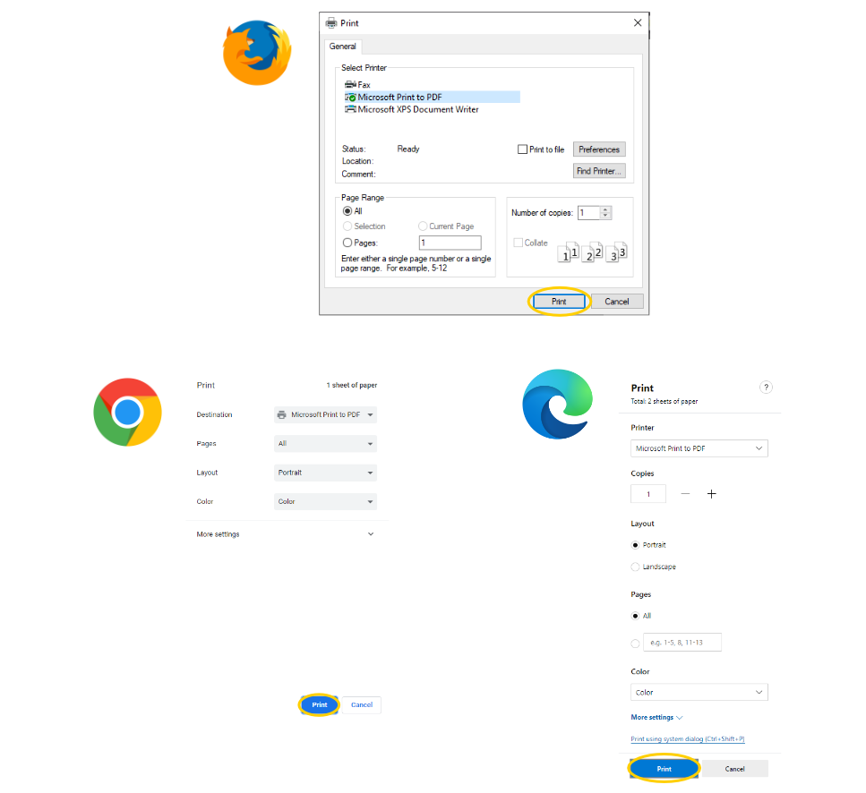Click Cancel in the Firefox dialog
The width and height of the screenshot is (866, 793).
[617, 302]
